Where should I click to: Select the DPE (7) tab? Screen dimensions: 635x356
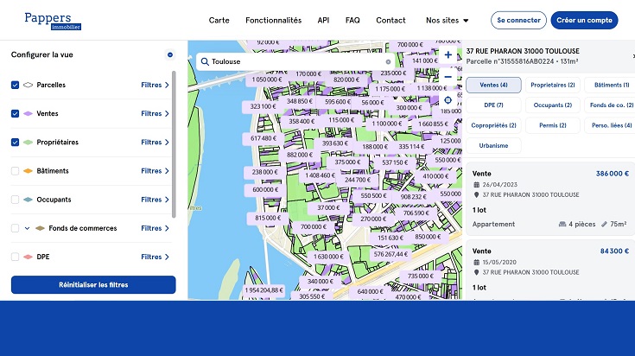coord(493,105)
